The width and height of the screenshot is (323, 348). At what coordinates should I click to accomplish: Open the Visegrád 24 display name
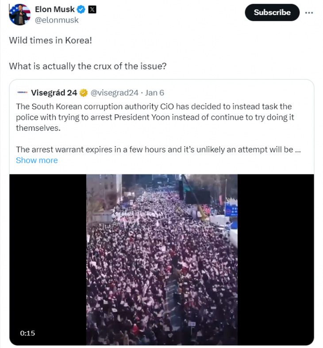(x=54, y=93)
